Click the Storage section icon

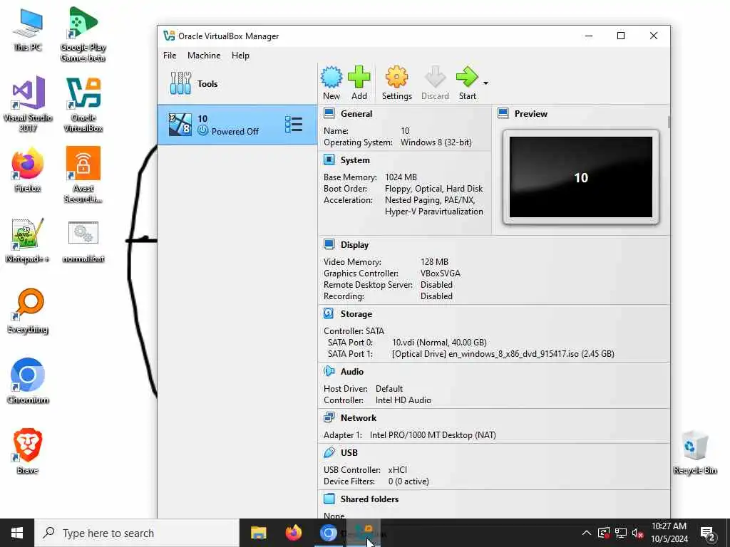pyautogui.click(x=329, y=313)
